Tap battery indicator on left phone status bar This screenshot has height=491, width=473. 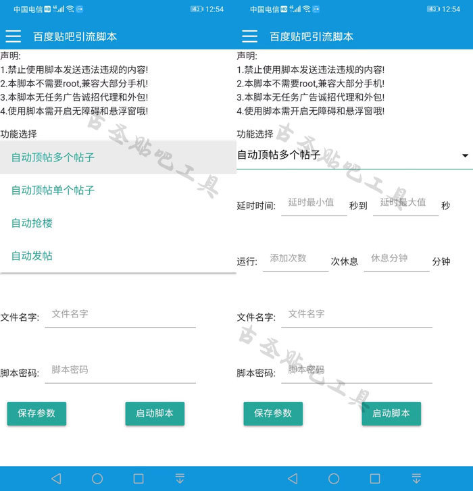pyautogui.click(x=197, y=9)
